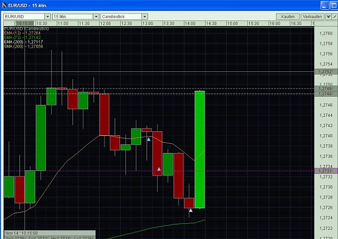
Task: Click the 1,2748 dashed line price marker
Action: coord(326,94)
